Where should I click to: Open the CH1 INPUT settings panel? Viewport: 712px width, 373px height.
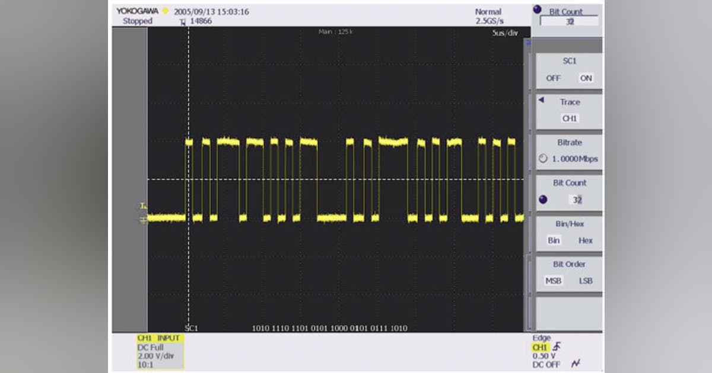(159, 337)
